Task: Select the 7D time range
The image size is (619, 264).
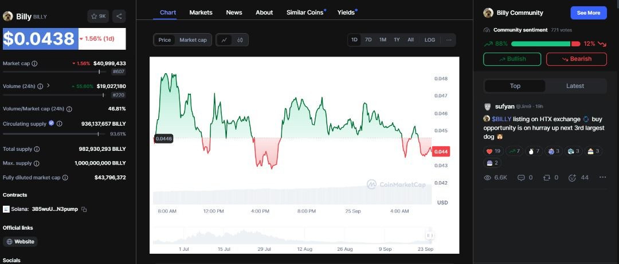Action: click(369, 40)
